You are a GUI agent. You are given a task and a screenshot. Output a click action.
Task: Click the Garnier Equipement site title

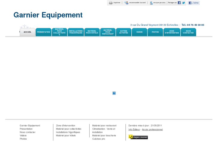coord(48,15)
